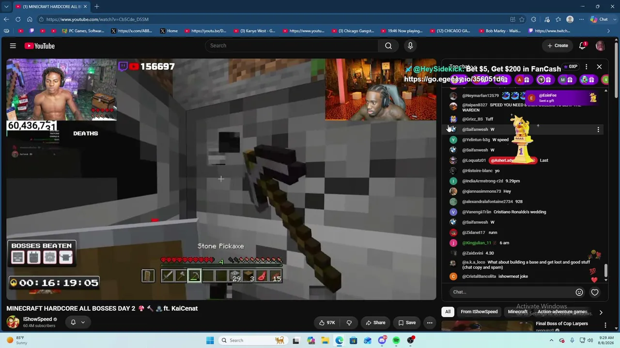Start voice search with the microphone
This screenshot has width=620, height=348.
(x=410, y=45)
